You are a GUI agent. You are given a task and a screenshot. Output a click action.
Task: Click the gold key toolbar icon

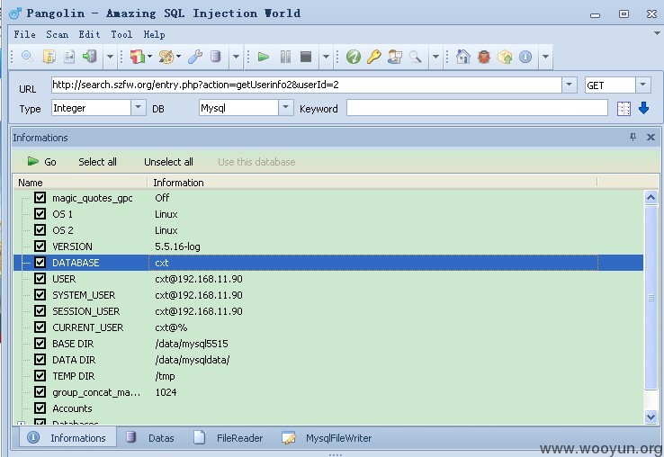(374, 57)
